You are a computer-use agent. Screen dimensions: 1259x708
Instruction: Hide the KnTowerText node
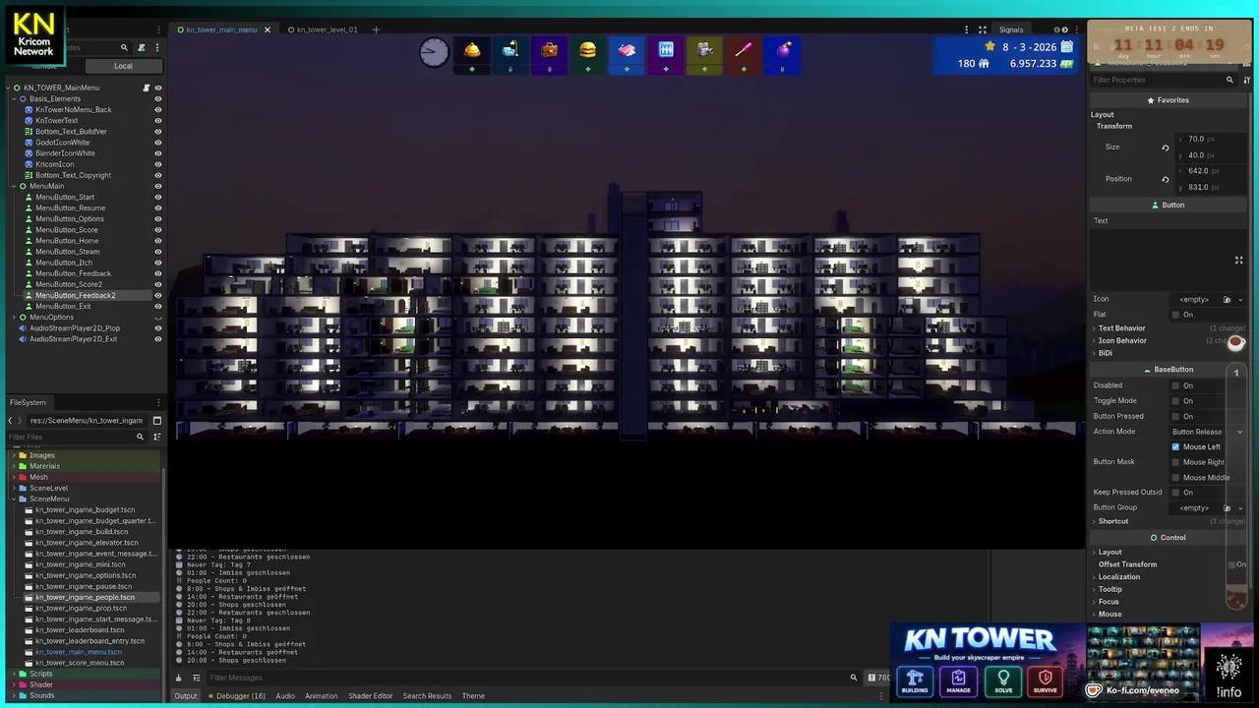click(x=157, y=120)
